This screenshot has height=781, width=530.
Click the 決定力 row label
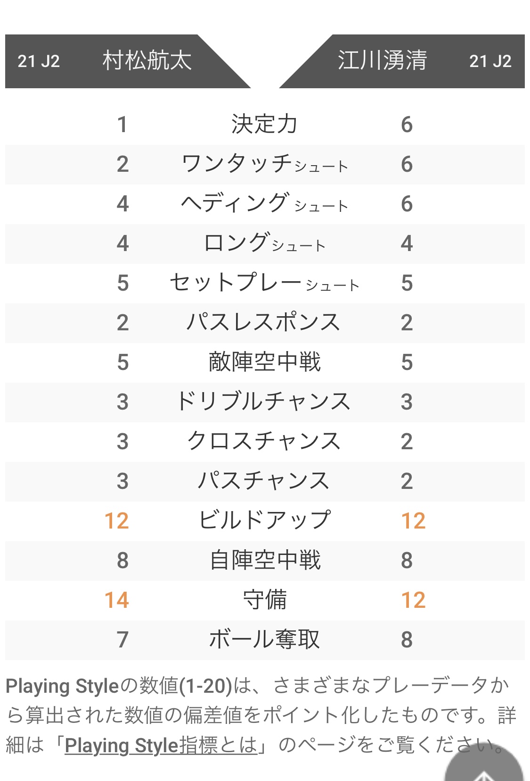coord(264,125)
